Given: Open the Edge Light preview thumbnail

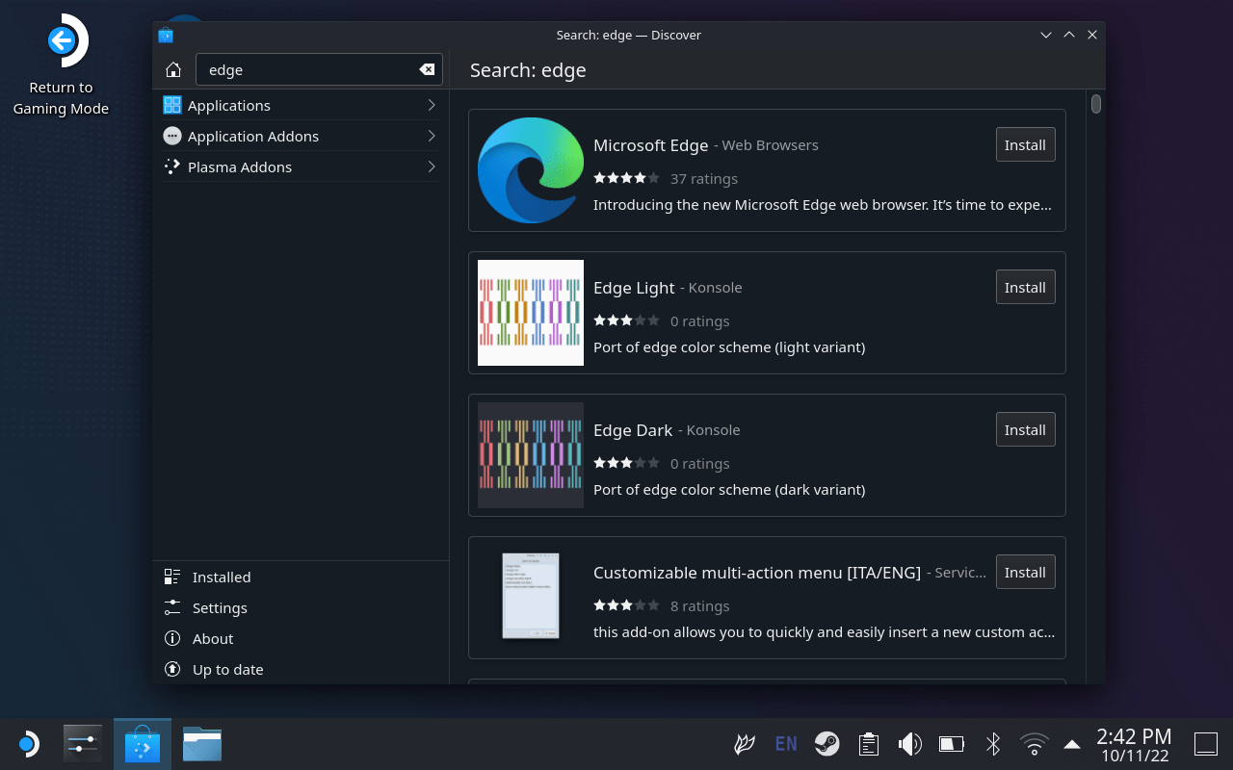Looking at the screenshot, I should (531, 313).
